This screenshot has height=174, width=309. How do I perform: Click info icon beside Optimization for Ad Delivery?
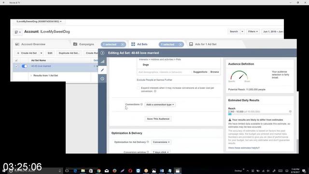(148, 142)
